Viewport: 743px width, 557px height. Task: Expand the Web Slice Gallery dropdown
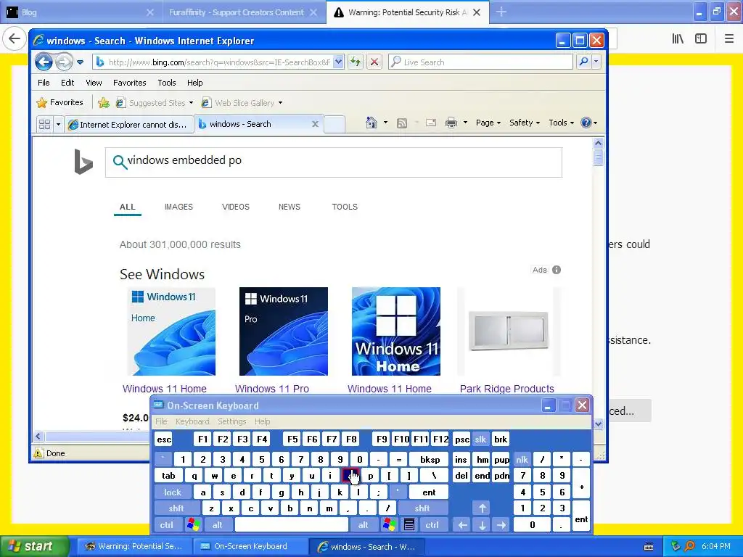[x=280, y=103]
